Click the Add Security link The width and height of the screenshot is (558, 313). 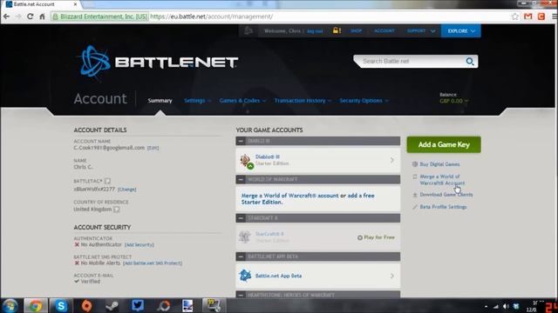click(x=139, y=244)
